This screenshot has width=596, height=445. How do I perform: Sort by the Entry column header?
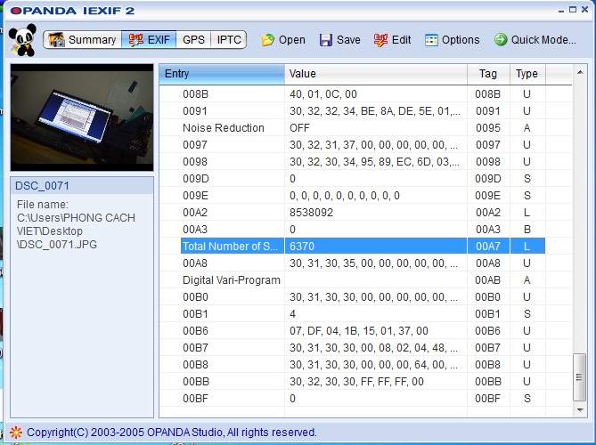222,74
